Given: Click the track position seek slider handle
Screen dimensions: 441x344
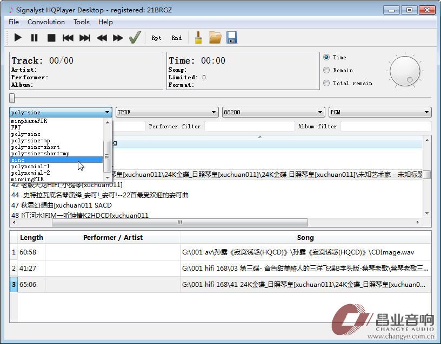Looking at the screenshot, I should click(x=12, y=98).
